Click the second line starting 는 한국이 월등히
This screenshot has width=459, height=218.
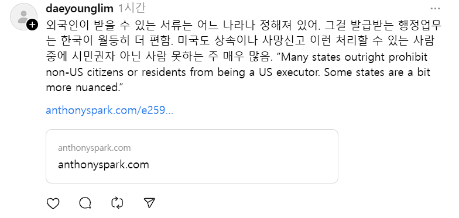(x=240, y=41)
